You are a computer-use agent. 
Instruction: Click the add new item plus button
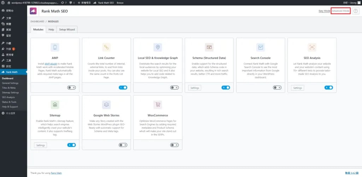pos(84,3)
